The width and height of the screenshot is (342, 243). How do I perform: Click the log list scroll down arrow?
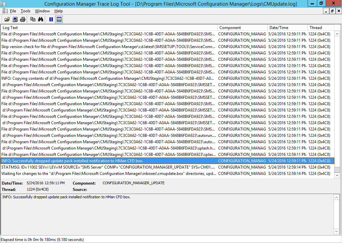(x=337, y=175)
